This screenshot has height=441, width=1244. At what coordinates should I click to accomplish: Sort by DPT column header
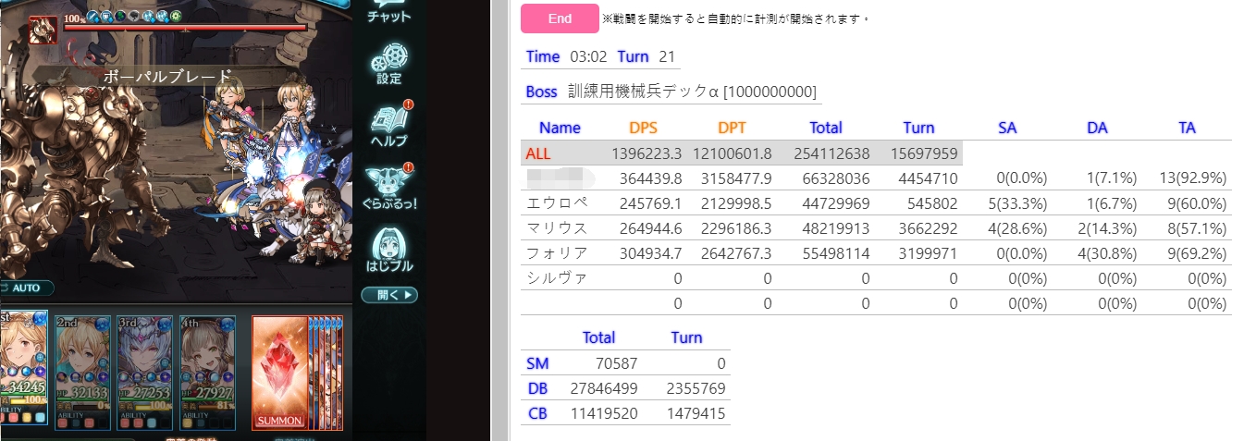pyautogui.click(x=732, y=128)
